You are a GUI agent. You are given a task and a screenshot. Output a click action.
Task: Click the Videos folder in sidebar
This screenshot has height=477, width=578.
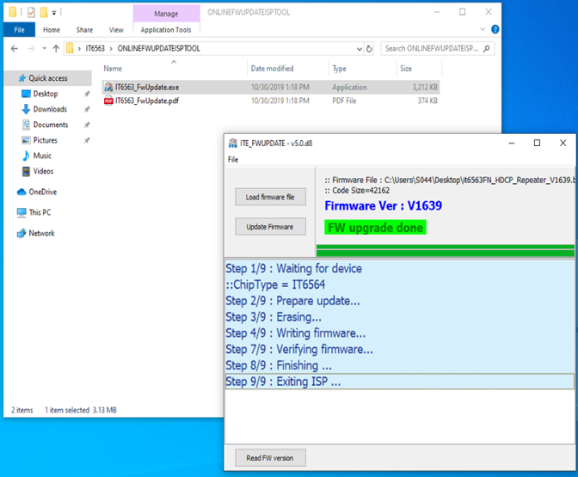[x=42, y=171]
